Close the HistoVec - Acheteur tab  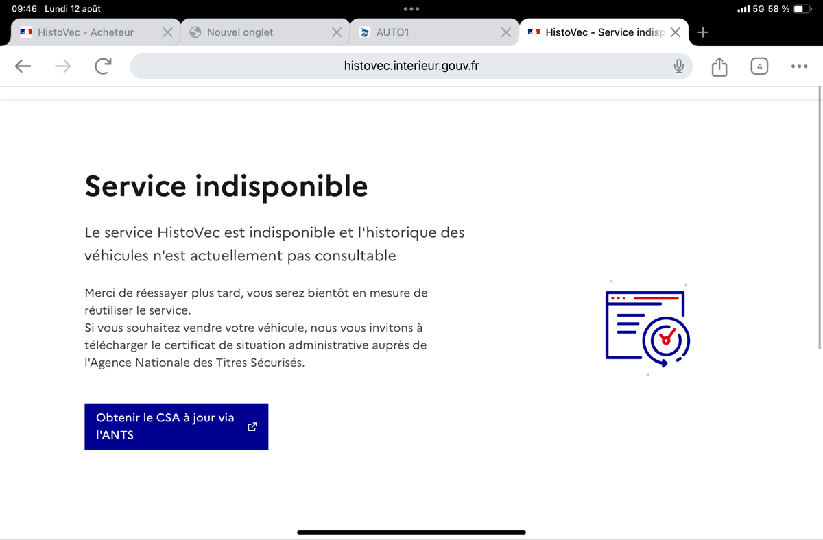click(x=167, y=32)
